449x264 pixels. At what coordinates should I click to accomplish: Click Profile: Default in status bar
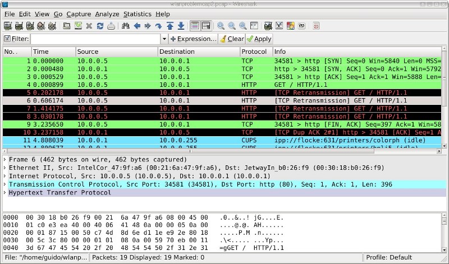coord(389,257)
